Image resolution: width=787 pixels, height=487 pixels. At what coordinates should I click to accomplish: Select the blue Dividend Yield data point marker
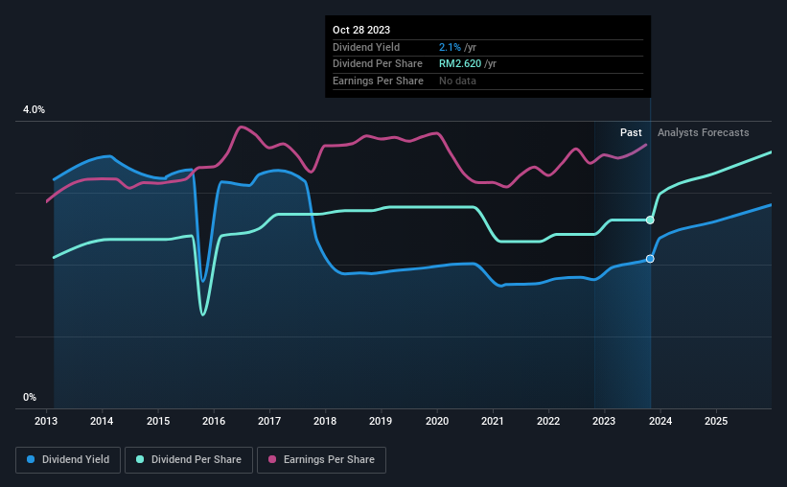(650, 259)
